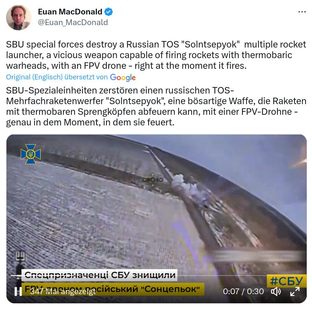Open the three-dot more options menu
Viewport: 312px width, 312px height.
coord(302,12)
